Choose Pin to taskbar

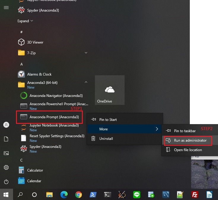coord(190,131)
